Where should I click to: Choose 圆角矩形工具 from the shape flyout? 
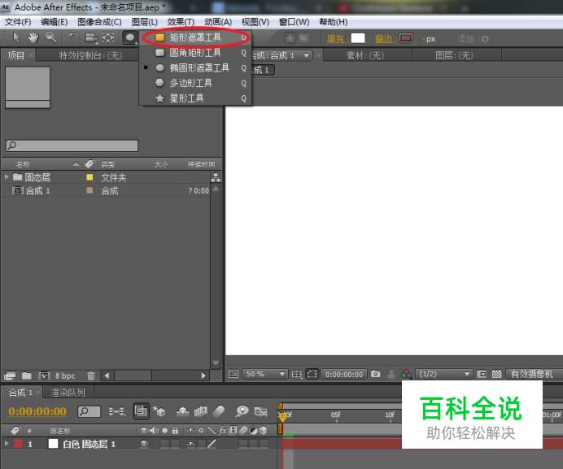point(195,53)
